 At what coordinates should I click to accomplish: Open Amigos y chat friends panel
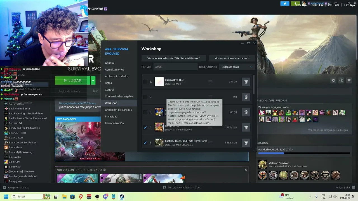pyautogui.click(x=345, y=188)
